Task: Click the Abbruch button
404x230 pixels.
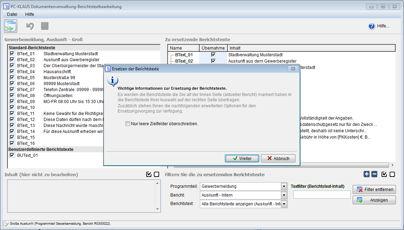Action: tap(278, 159)
